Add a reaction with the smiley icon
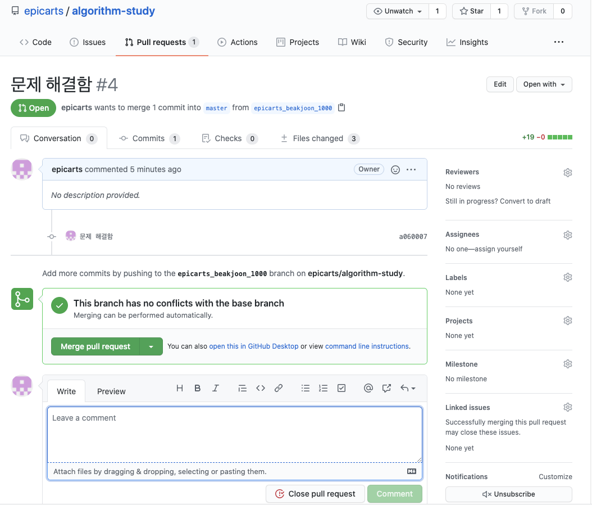 [x=395, y=170]
